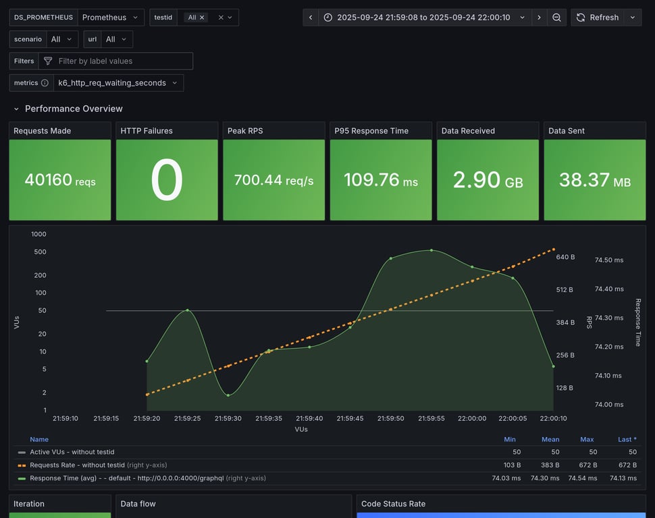Click the 700.44 req/s value
Viewport: 655px width, 518px height.
coord(273,180)
